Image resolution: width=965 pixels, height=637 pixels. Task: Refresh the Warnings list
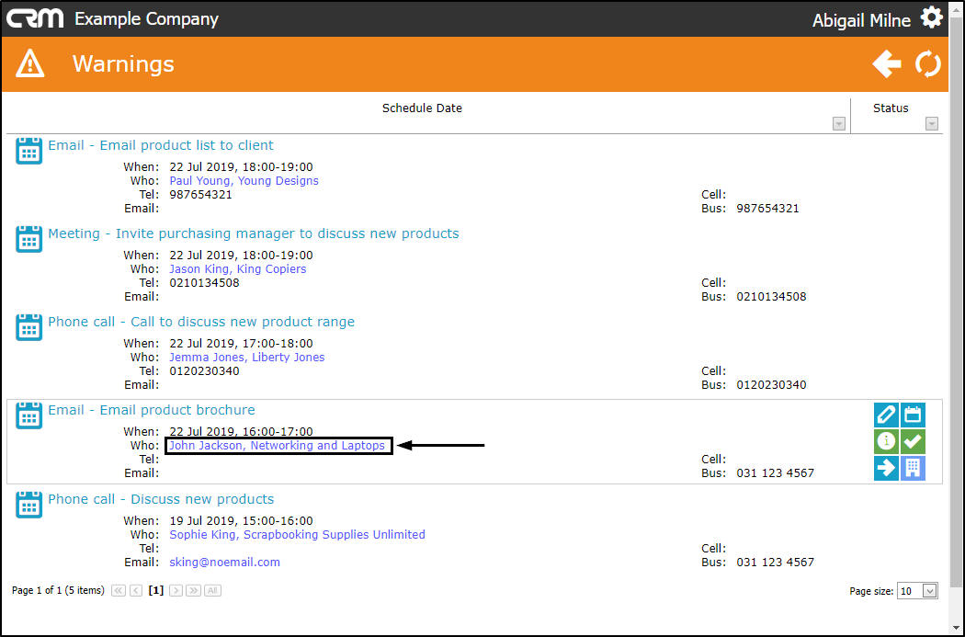928,64
